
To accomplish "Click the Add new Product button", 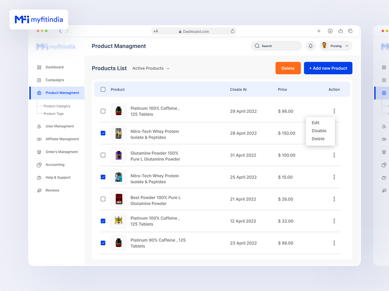I will coord(328,68).
